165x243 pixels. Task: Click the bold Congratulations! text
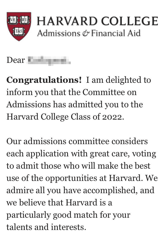coord(44,80)
